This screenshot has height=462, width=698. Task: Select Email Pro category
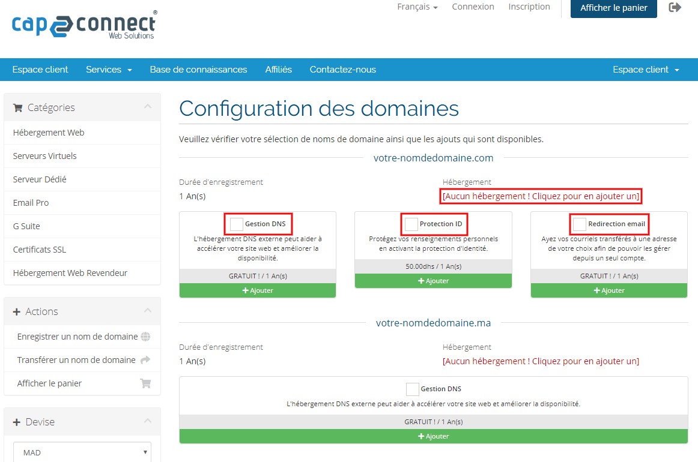pos(82,203)
